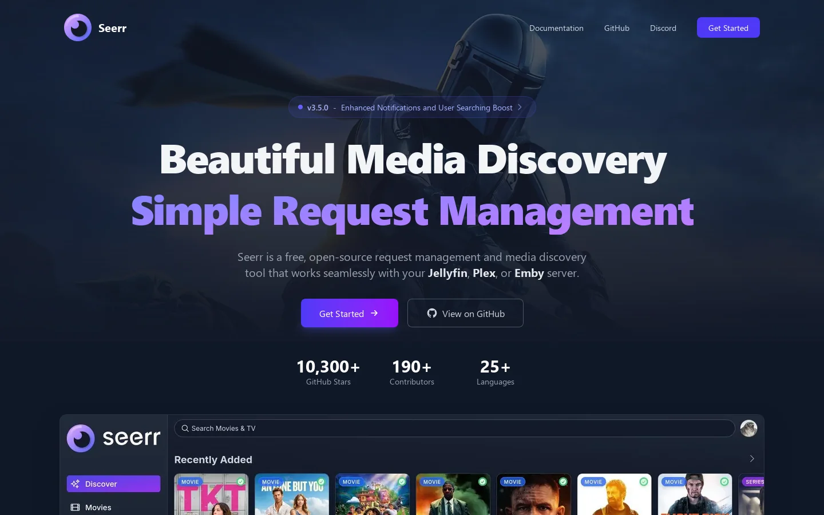Click the SERIES badge on last poster
Screen dimensions: 824x515
(754, 482)
